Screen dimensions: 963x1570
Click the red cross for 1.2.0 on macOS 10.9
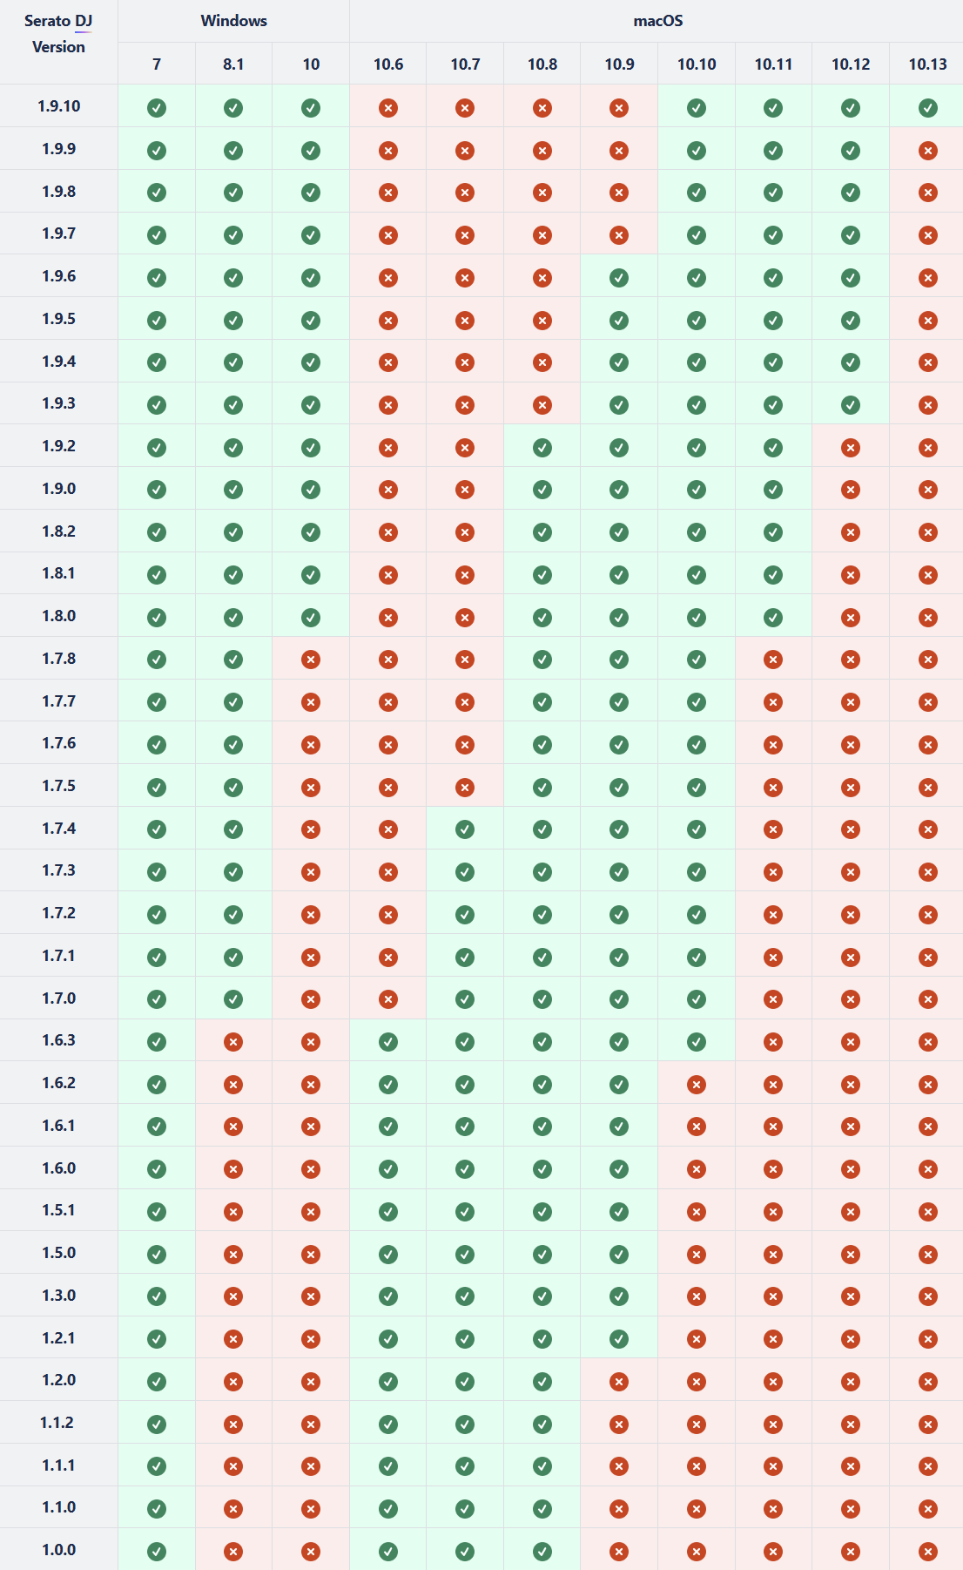tap(619, 1382)
